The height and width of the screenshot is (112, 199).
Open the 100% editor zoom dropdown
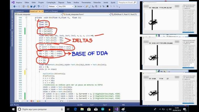[x=19, y=101]
